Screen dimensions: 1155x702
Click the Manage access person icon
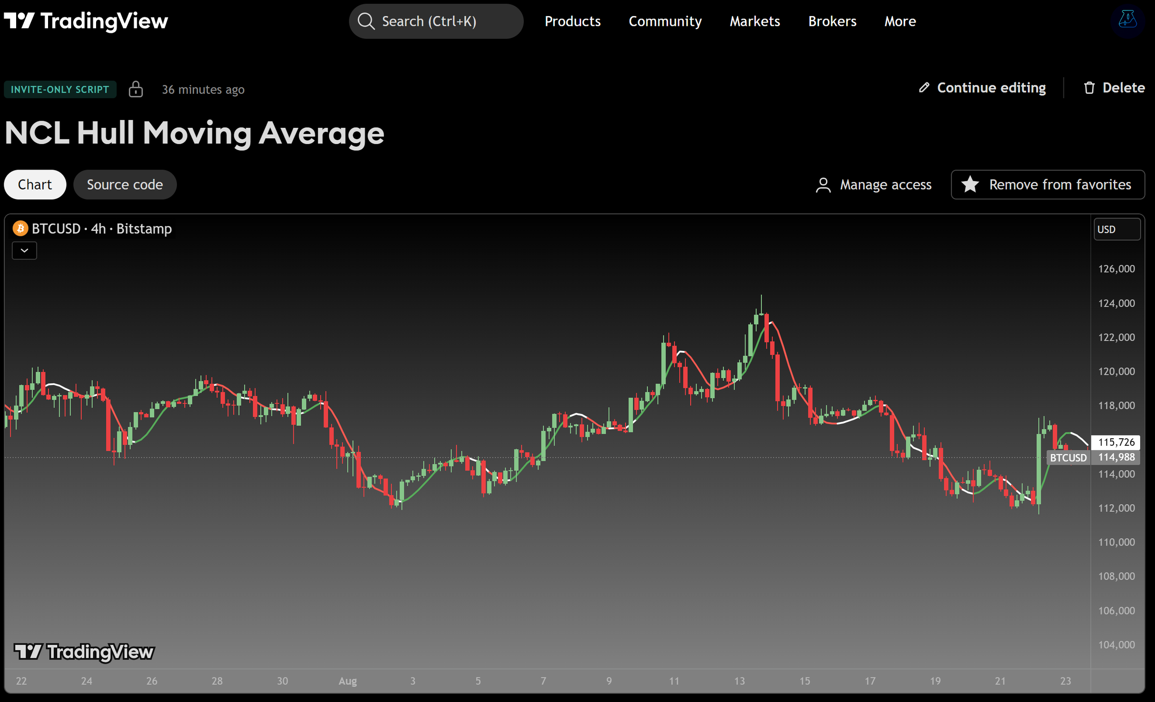pos(823,185)
